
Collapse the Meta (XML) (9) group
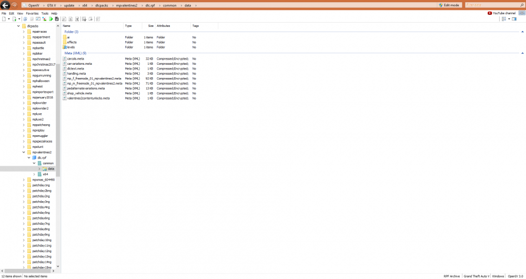click(x=522, y=53)
